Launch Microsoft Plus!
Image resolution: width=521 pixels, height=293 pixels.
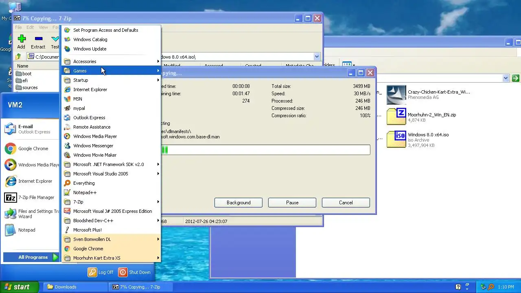pos(111,230)
